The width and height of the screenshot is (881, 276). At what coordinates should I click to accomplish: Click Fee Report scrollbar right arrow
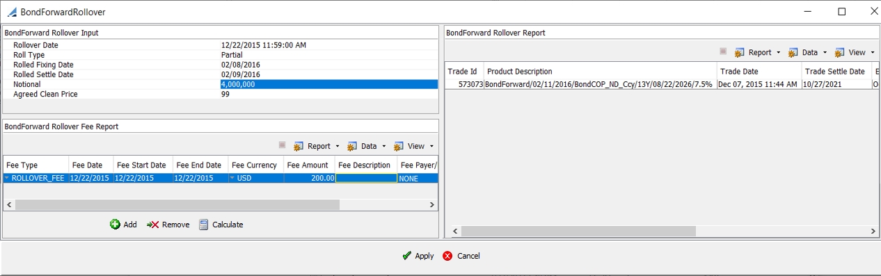click(431, 205)
